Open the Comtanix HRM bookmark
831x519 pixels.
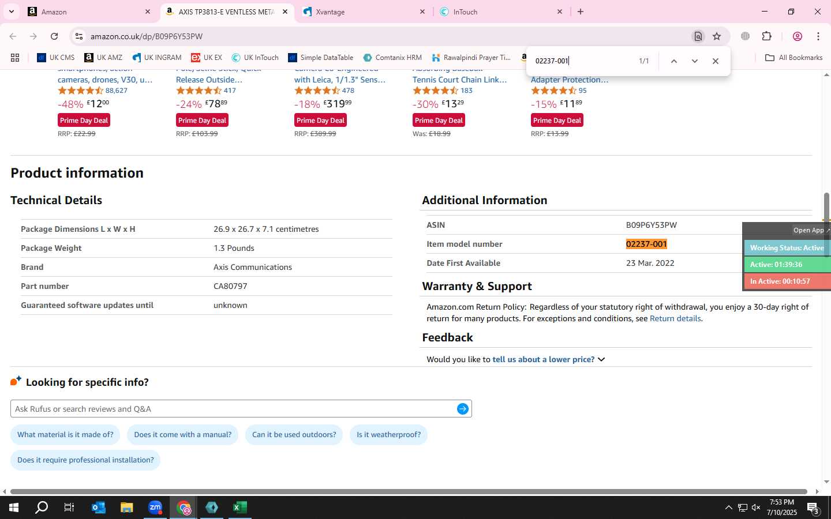point(392,58)
